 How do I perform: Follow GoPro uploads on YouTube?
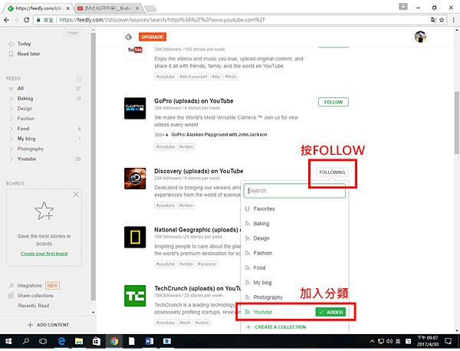coord(333,102)
